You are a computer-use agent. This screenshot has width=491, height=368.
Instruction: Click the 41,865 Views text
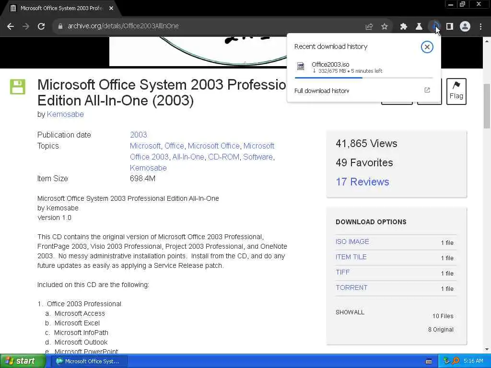366,144
